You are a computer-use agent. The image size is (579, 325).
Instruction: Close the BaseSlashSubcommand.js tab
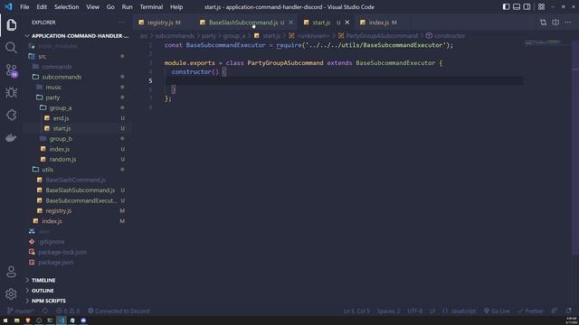pos(291,23)
